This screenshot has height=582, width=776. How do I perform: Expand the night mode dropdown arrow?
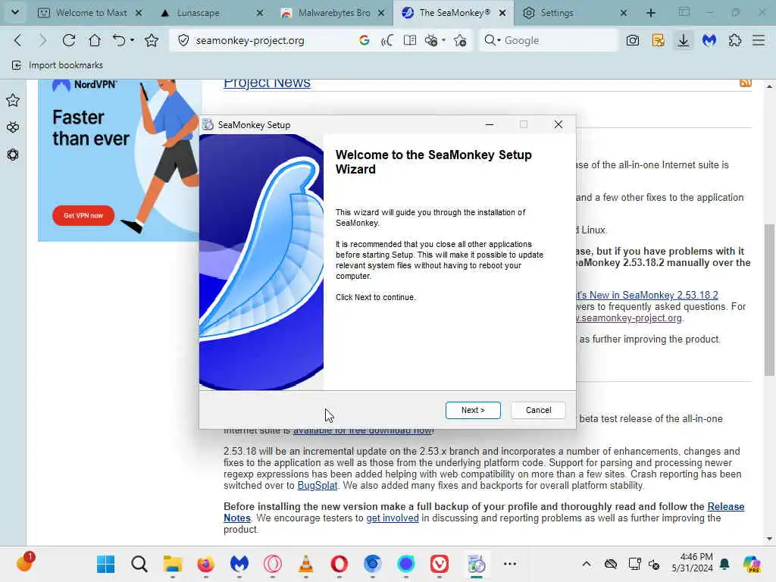click(x=443, y=40)
